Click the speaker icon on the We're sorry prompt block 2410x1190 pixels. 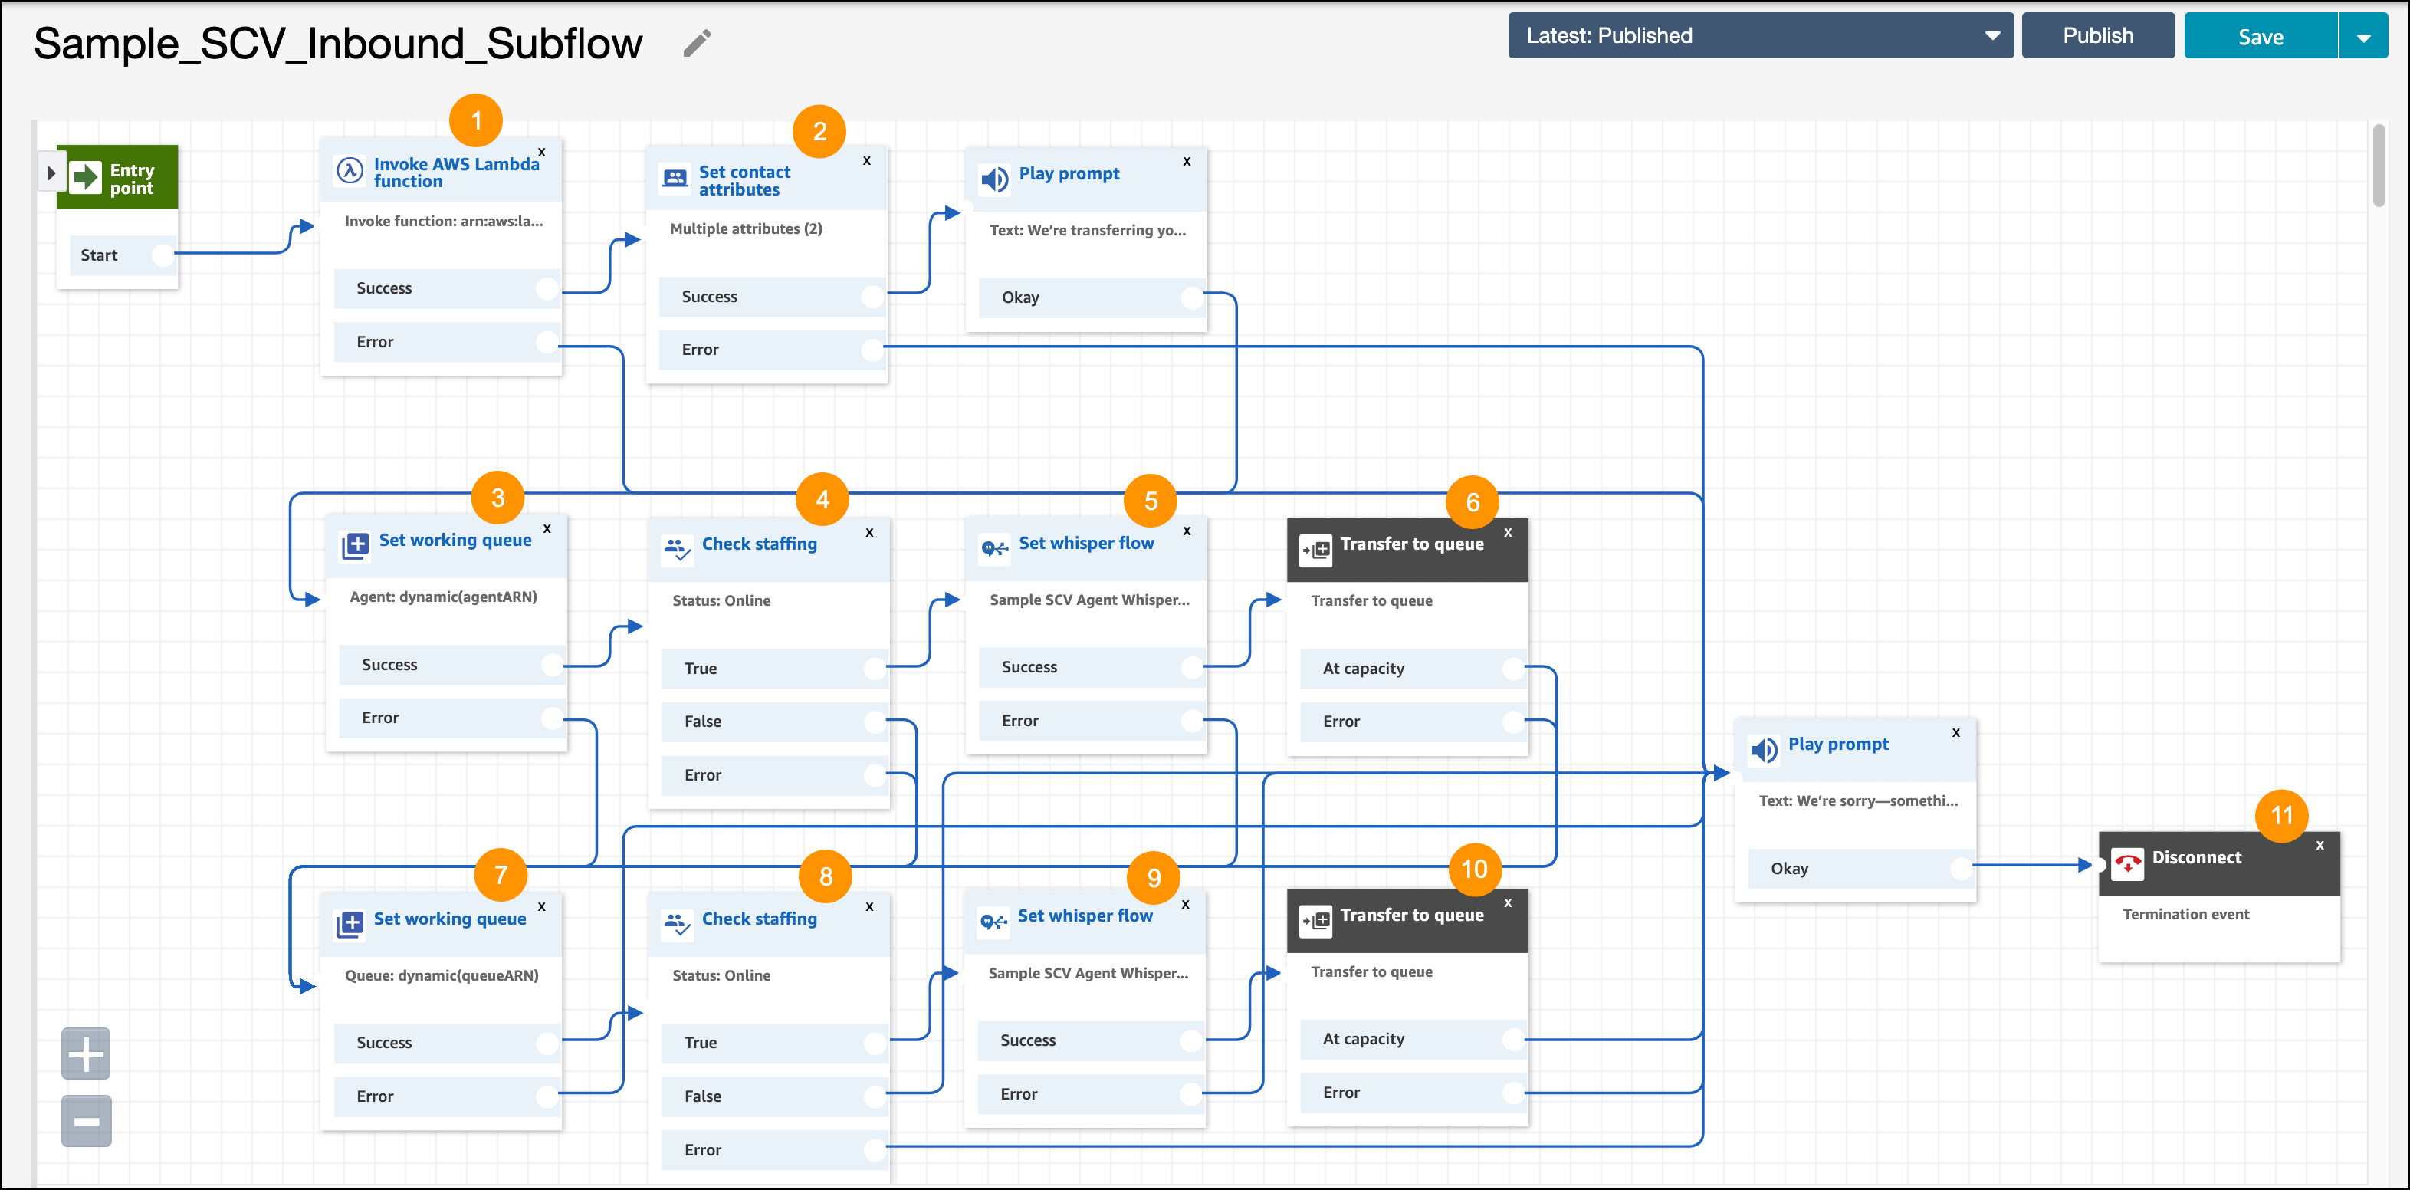point(1764,749)
